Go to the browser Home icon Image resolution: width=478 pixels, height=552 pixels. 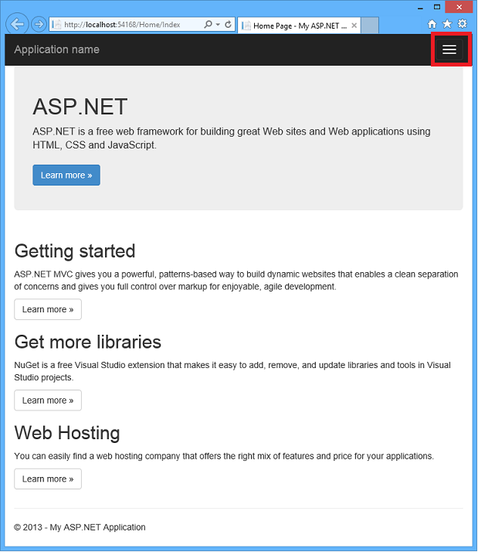(x=432, y=25)
